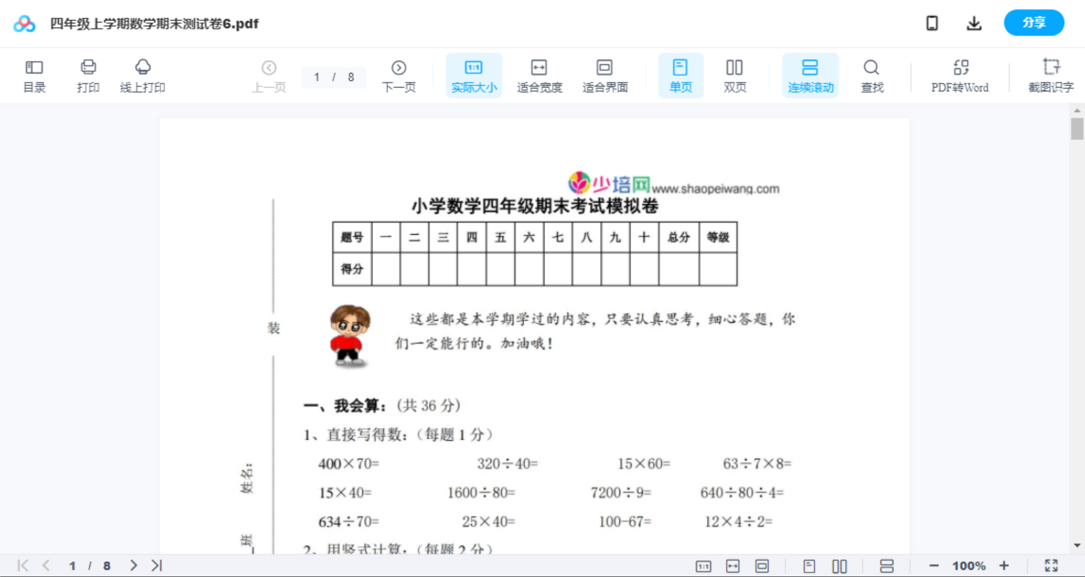
Task: Click the 分享 share button
Action: click(x=1033, y=23)
